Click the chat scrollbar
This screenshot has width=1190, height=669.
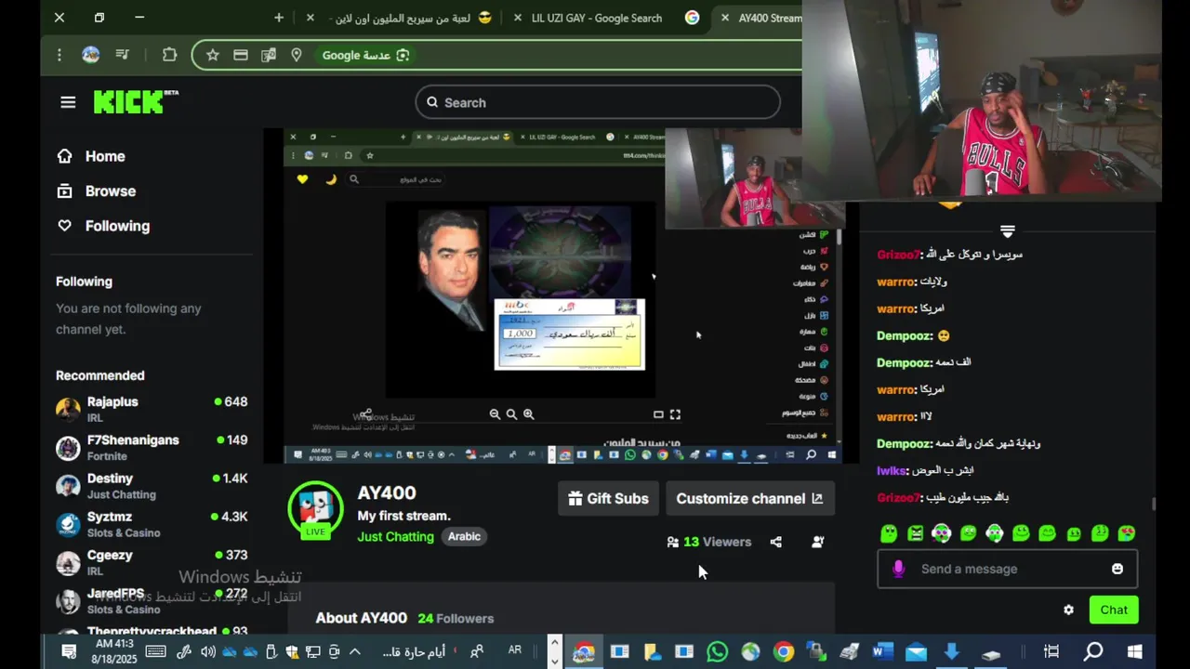pyautogui.click(x=1155, y=504)
